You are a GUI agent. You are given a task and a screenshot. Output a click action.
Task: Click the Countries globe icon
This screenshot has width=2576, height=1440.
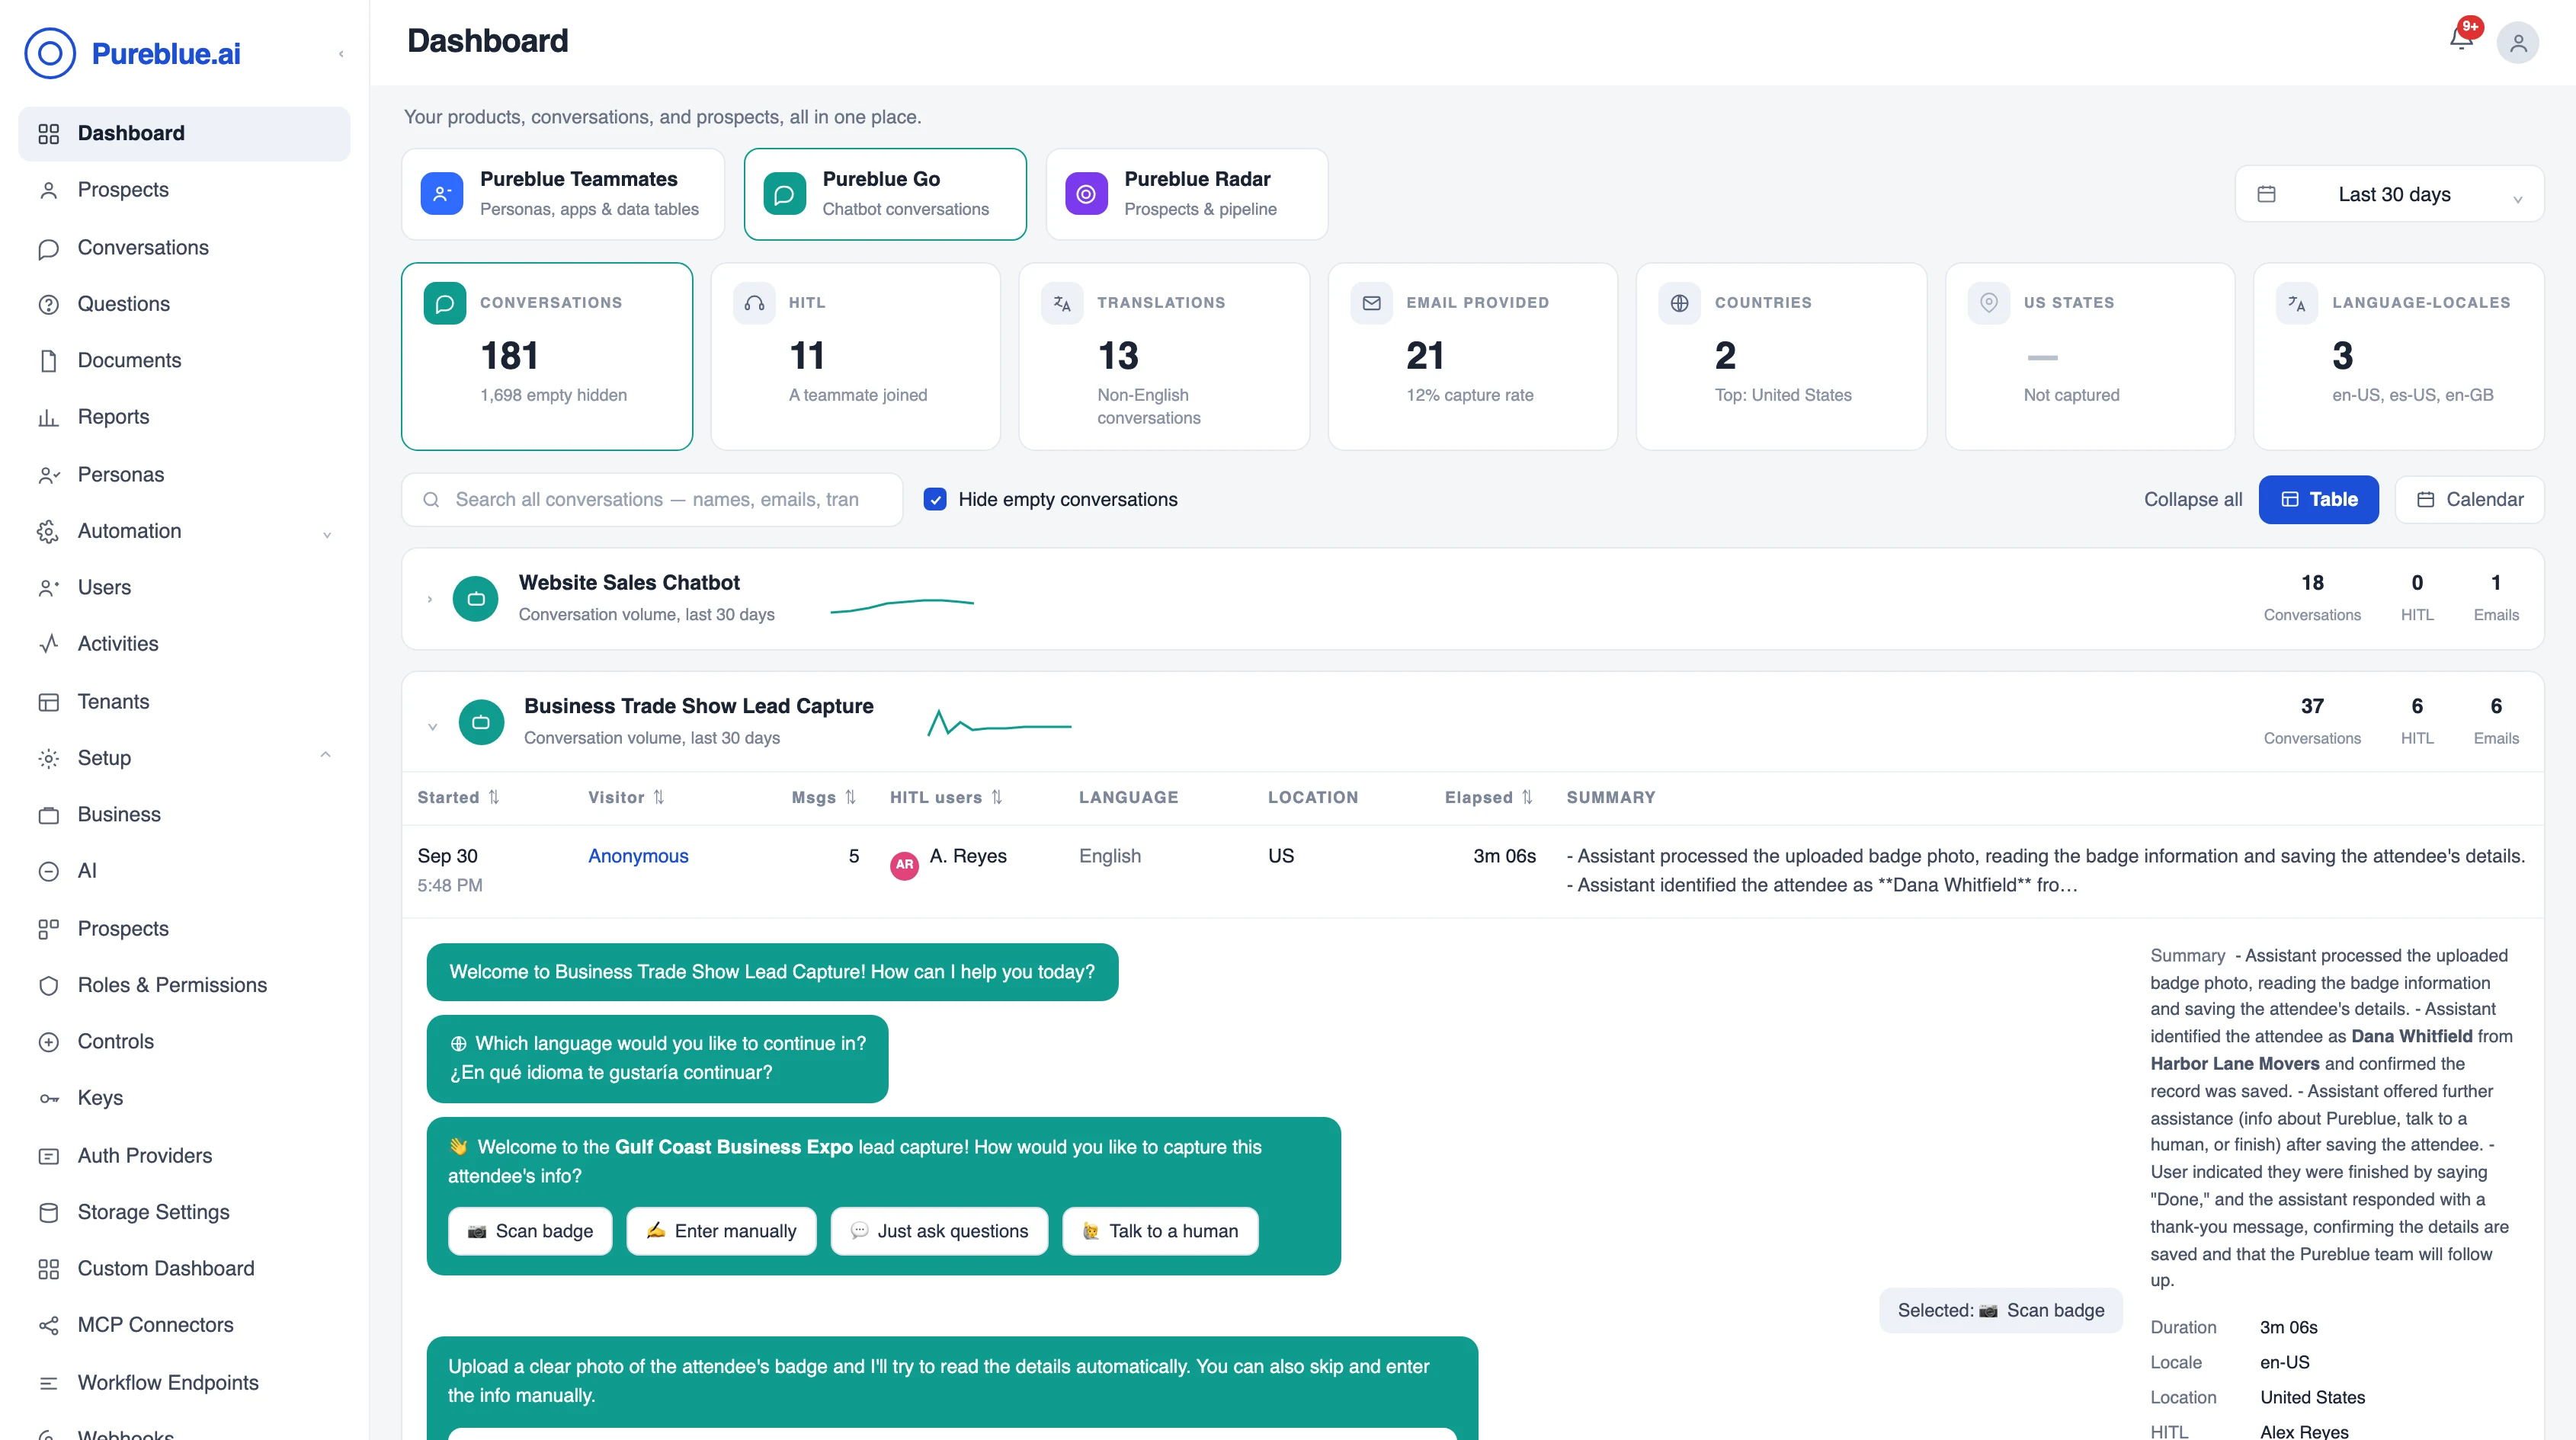coord(1679,303)
